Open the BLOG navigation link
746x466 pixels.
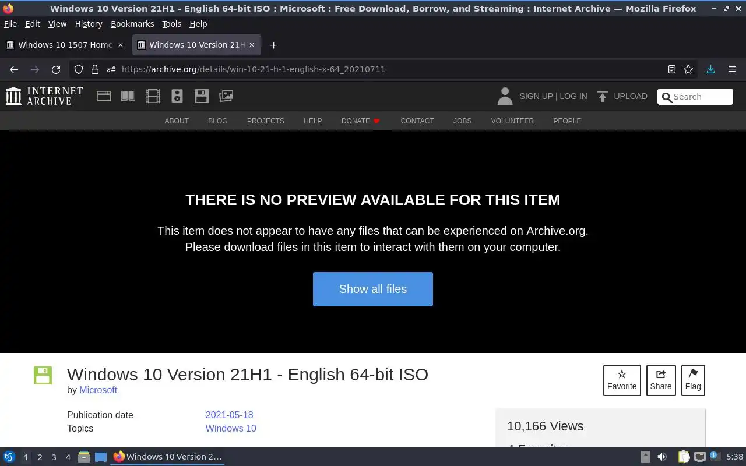(218, 121)
